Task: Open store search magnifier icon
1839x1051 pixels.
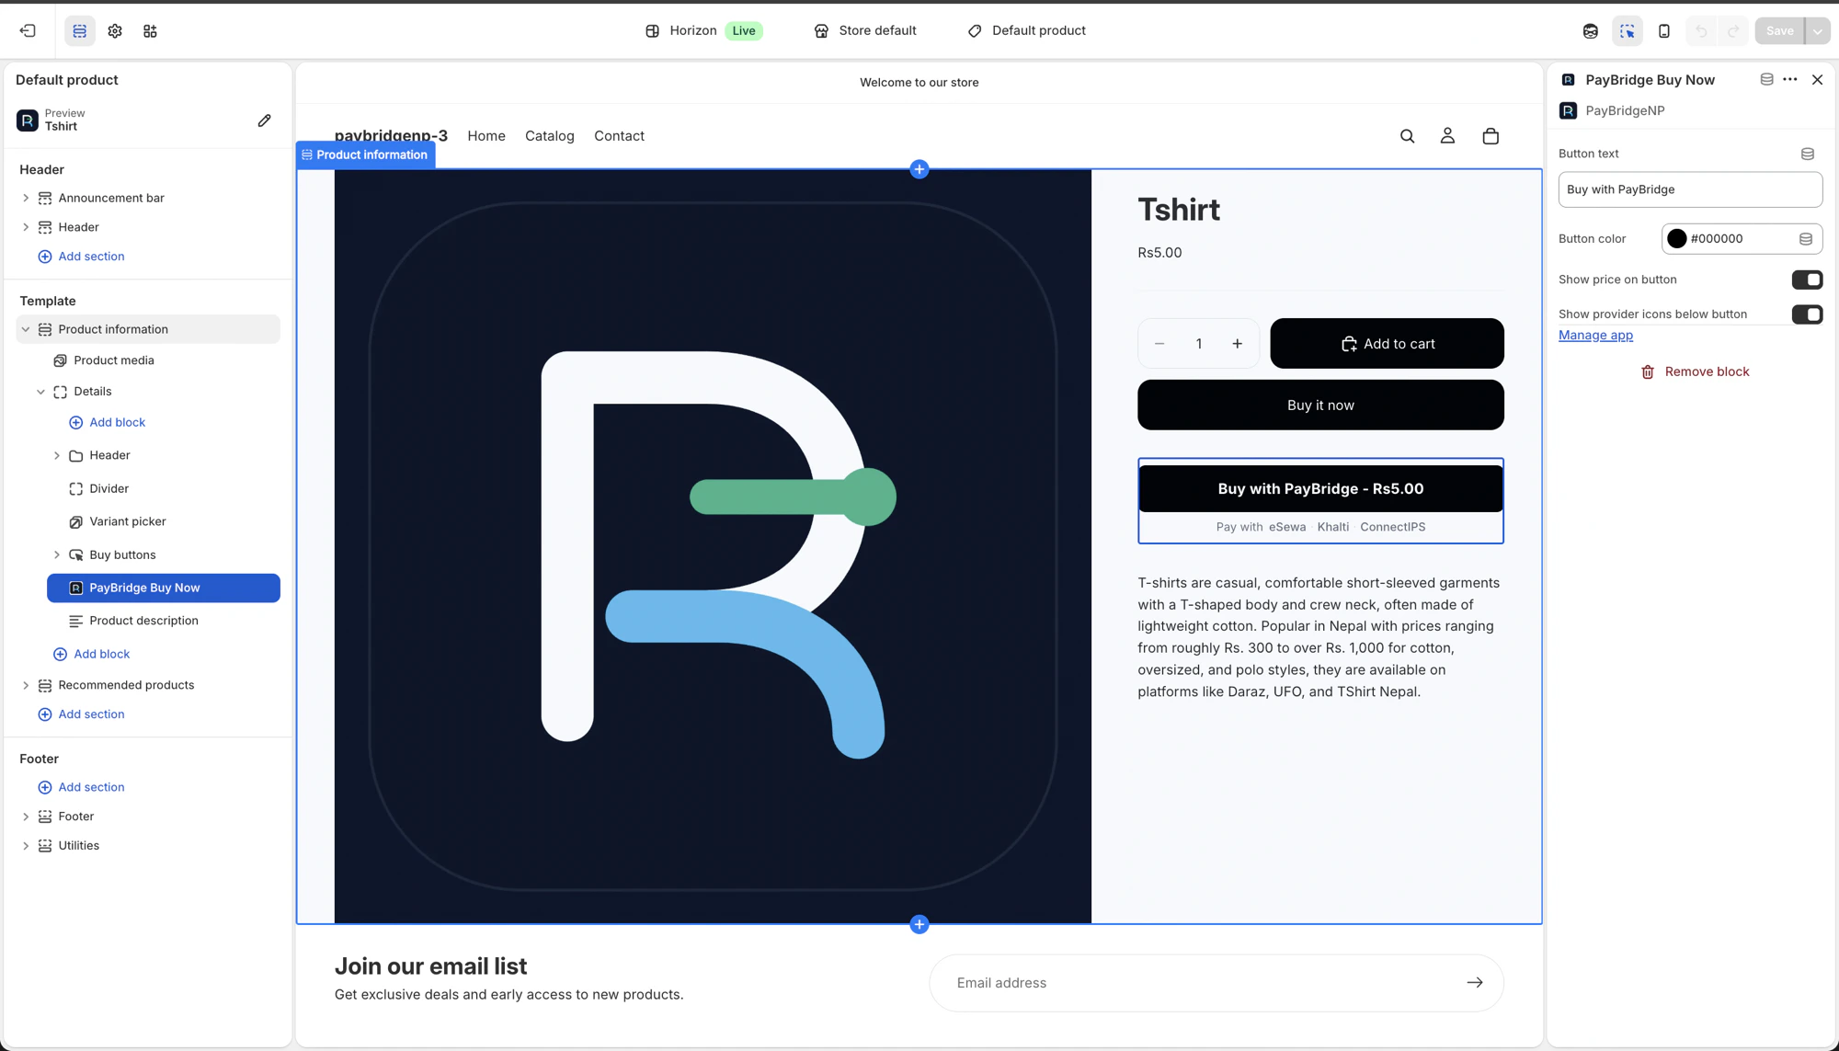Action: tap(1407, 136)
